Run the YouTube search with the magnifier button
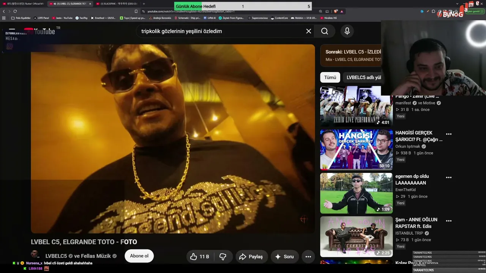Viewport: 486px width, 273px height. 325,31
